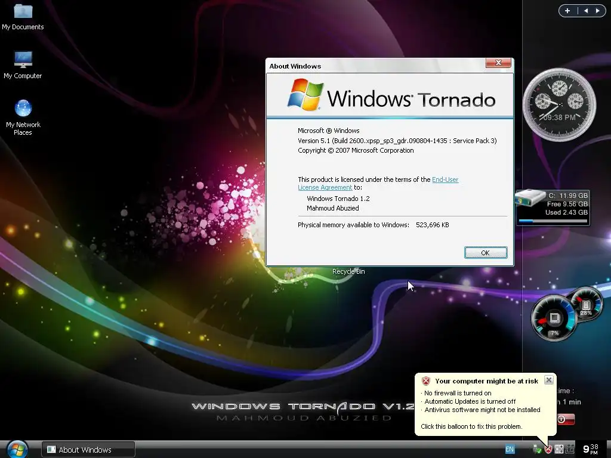Click the Windows flag logo in dialog
The height and width of the screenshot is (458, 611).
click(x=306, y=95)
